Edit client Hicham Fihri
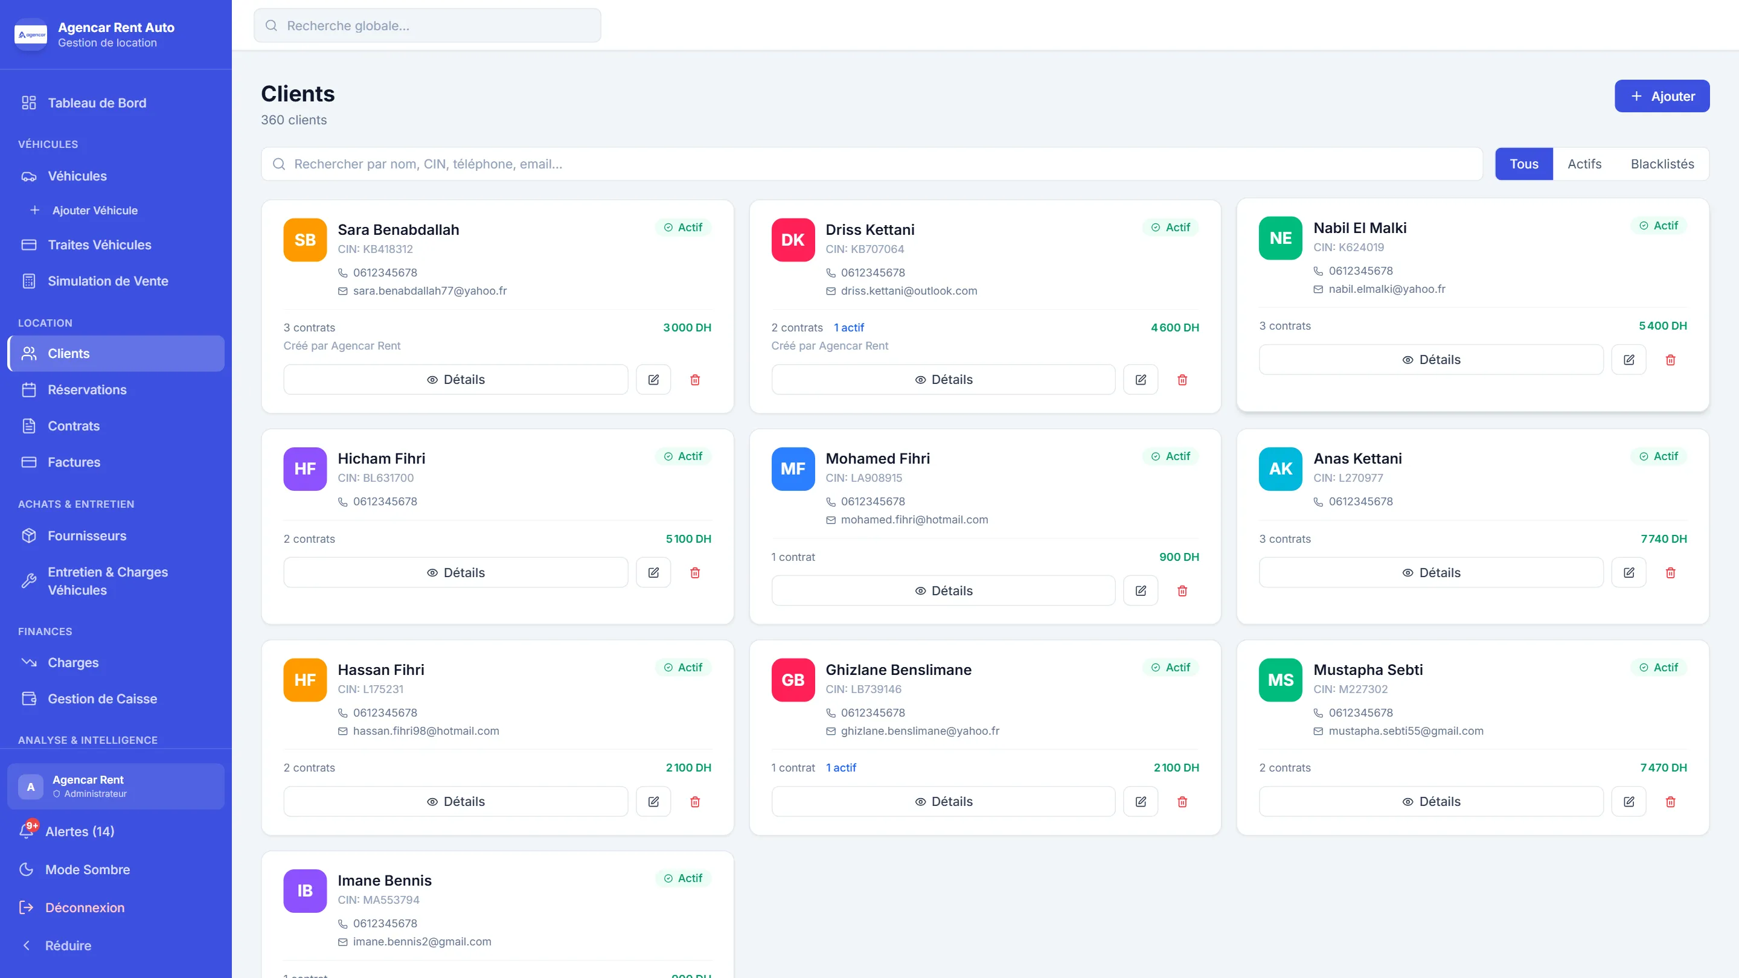The height and width of the screenshot is (978, 1739). coord(653,572)
